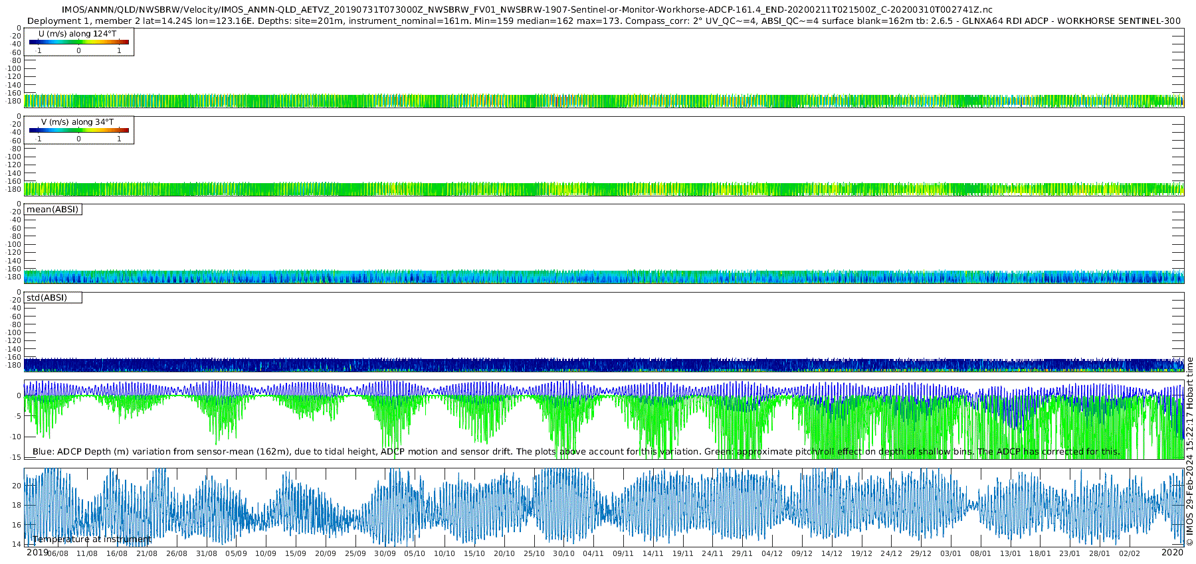Click the V velocity colorbar legend

(x=79, y=130)
